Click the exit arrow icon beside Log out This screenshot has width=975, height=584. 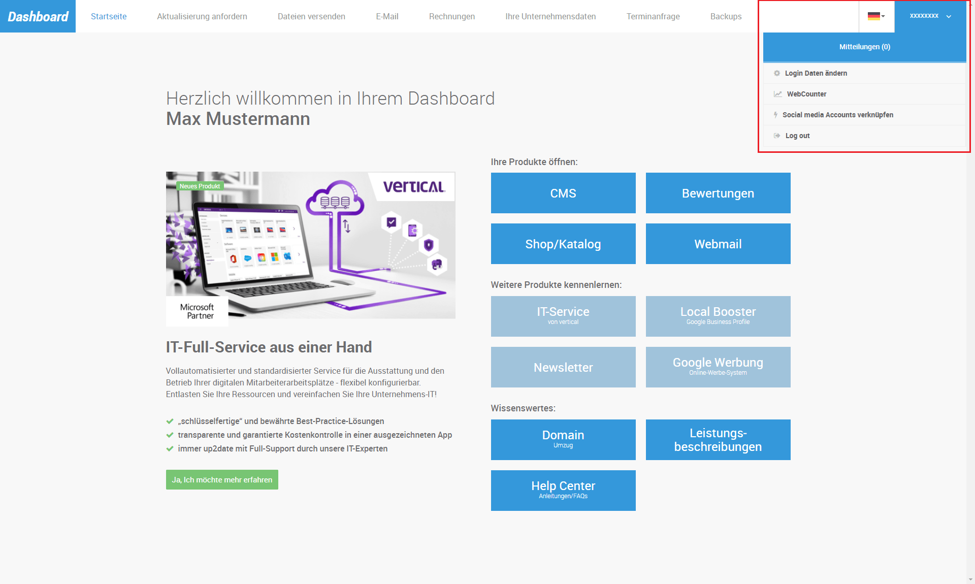[777, 136]
